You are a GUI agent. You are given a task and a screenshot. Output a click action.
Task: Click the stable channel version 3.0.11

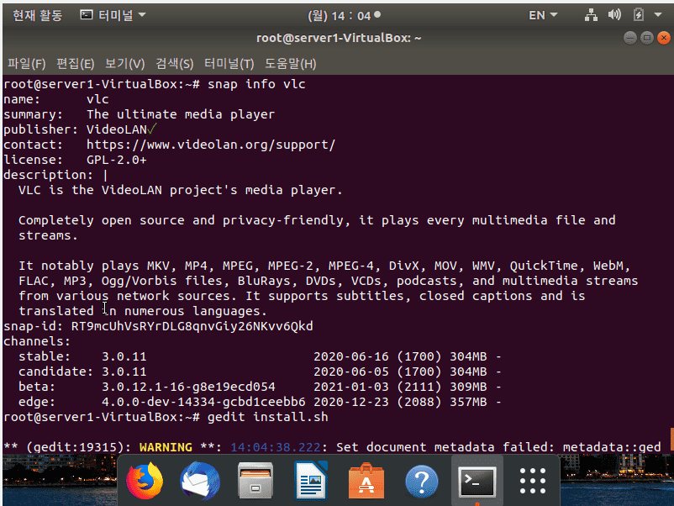coord(124,357)
